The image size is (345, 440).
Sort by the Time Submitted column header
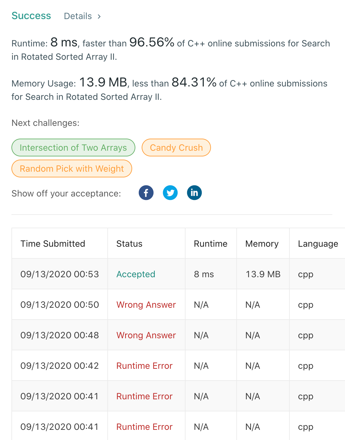tap(53, 244)
